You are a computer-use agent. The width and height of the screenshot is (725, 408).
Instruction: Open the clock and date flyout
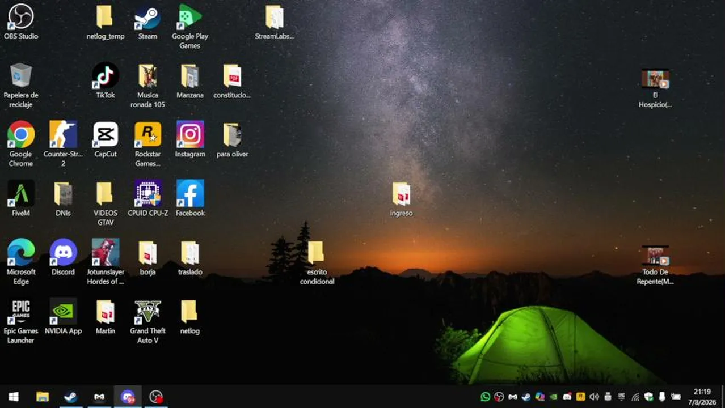tap(702, 397)
